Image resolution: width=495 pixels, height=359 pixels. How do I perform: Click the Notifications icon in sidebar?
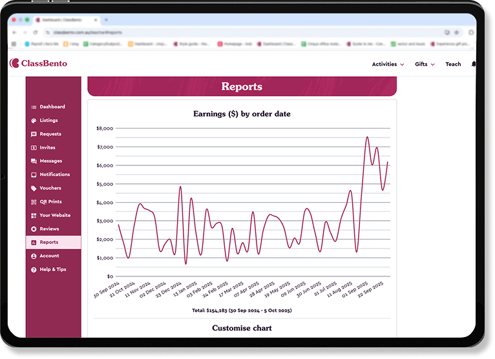[34, 175]
